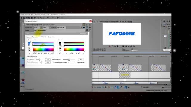191x107 pixels.
Task: Select the yellow text event on timeline
Action: [125, 75]
